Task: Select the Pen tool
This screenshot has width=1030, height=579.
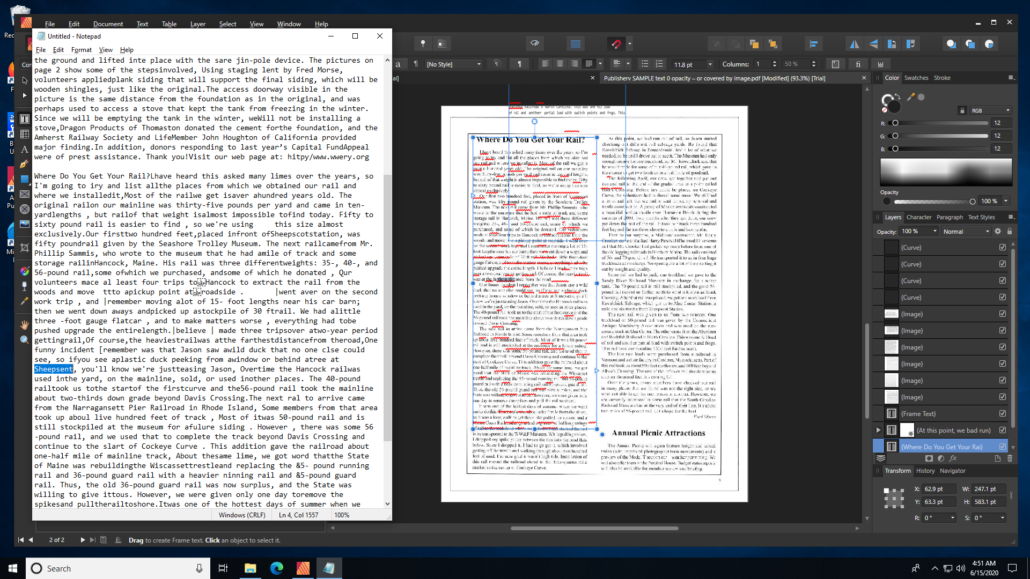Action: [25, 164]
